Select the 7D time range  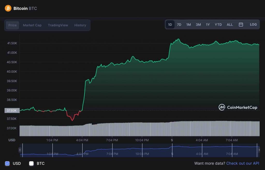tap(179, 25)
